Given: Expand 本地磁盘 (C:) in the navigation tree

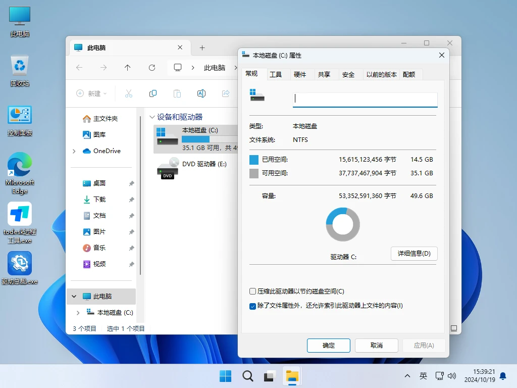Looking at the screenshot, I should 78,313.
